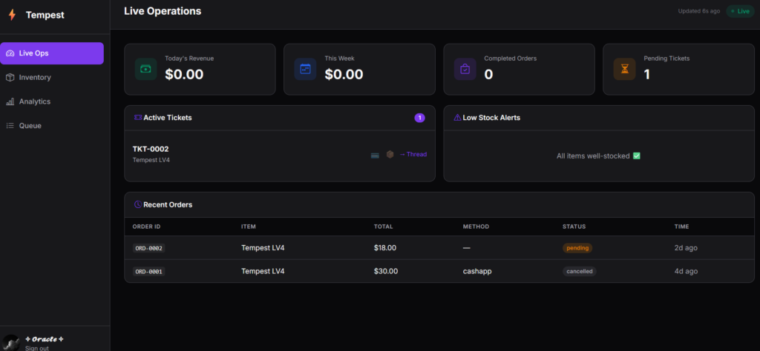Click the TOTAL column header
The height and width of the screenshot is (351, 760).
[x=384, y=227]
